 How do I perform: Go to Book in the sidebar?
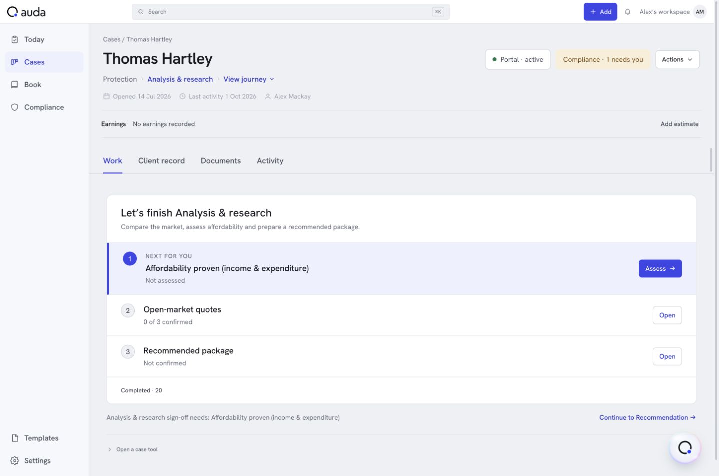click(44, 85)
